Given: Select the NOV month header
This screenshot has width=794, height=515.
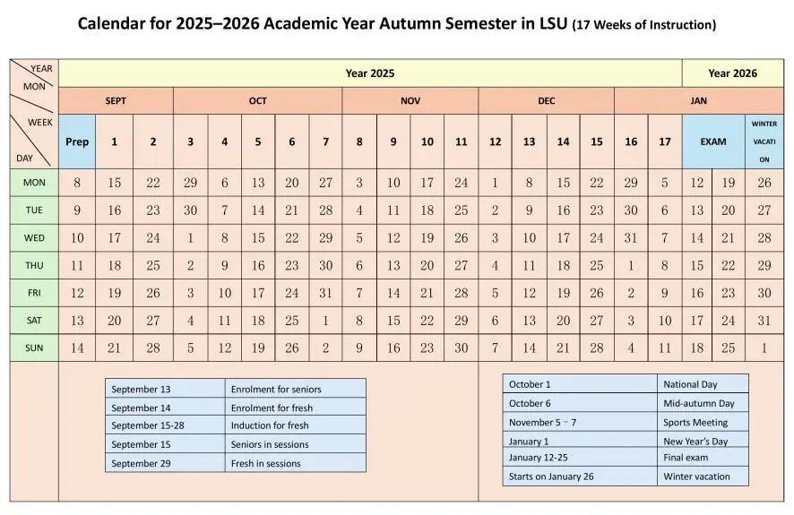Looking at the screenshot, I should [410, 101].
